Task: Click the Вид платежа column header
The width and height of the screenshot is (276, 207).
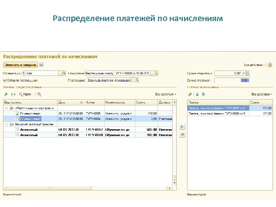Action: coord(30,102)
